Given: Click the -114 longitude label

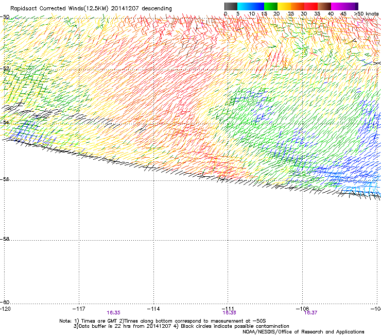Looking at the screenshot, I should pos(153,309).
